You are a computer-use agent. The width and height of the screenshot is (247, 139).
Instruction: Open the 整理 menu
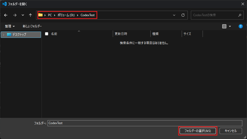tap(10, 26)
